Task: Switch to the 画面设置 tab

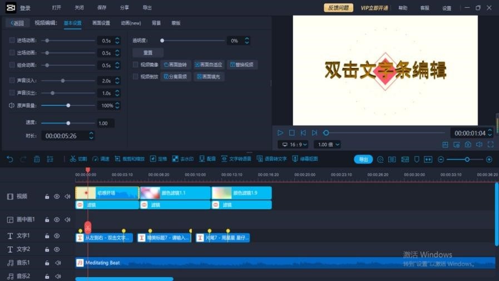Action: click(101, 23)
